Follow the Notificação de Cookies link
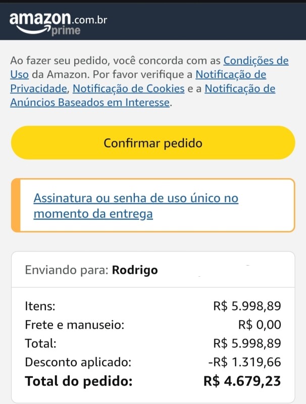This screenshot has height=404, width=306. click(128, 89)
